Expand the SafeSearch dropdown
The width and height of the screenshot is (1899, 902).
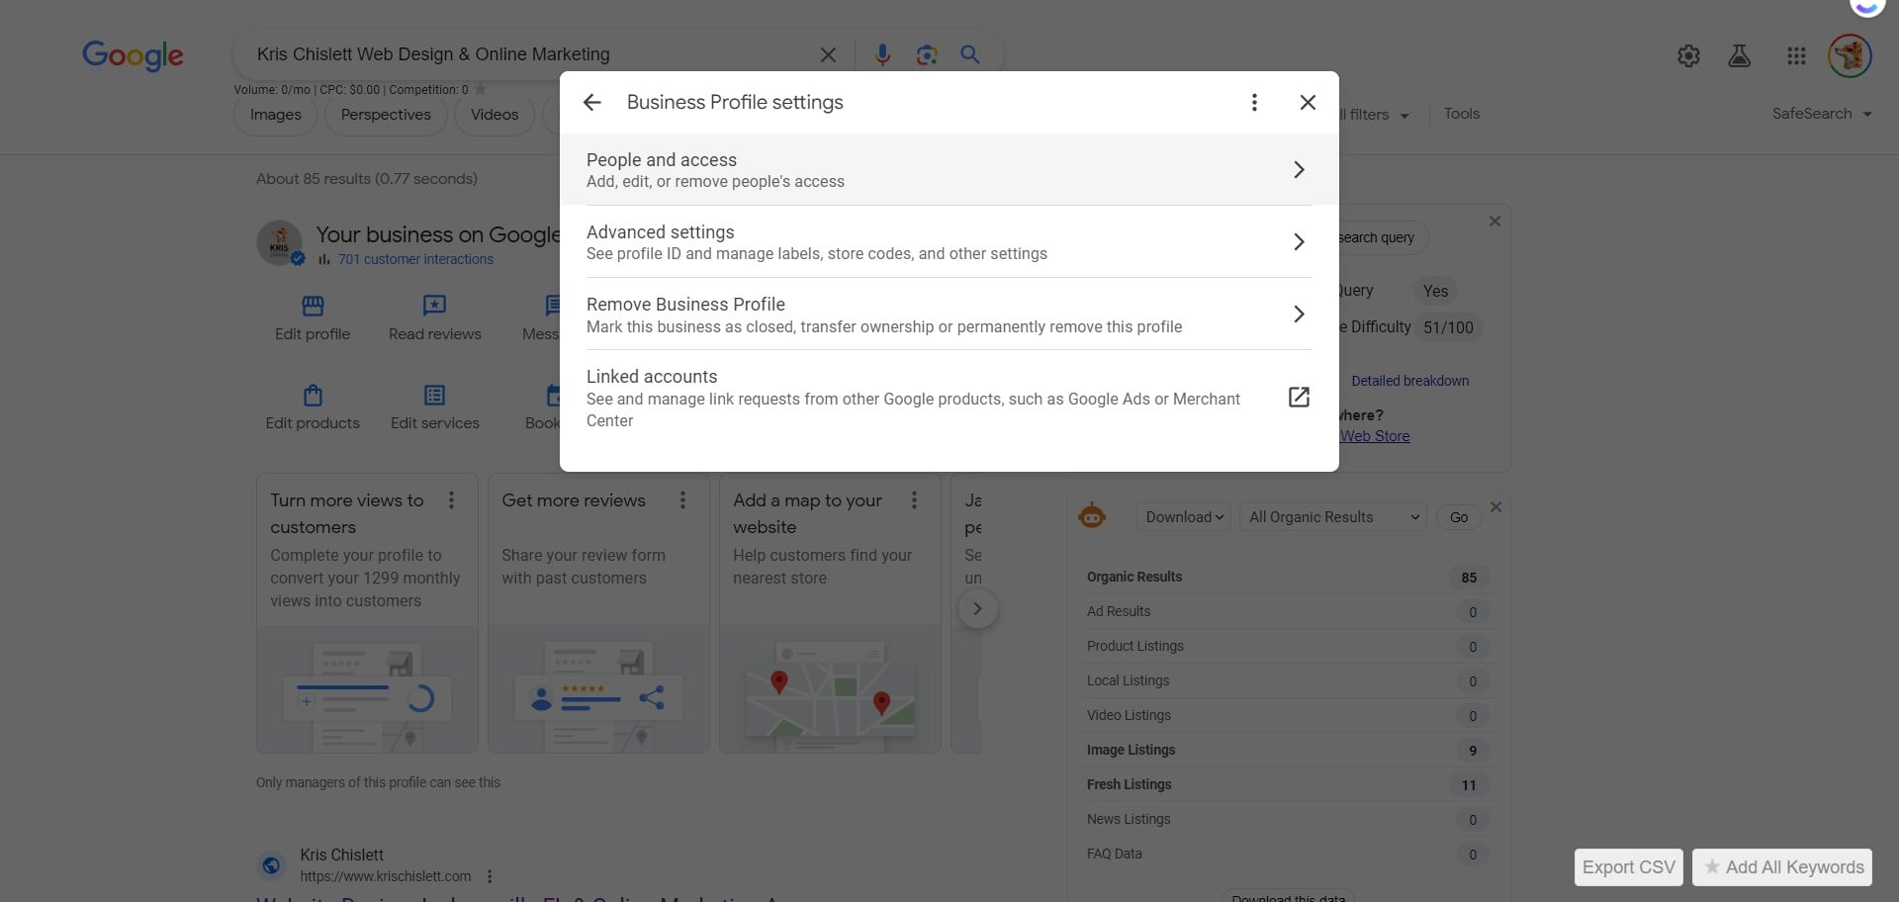1821,114
